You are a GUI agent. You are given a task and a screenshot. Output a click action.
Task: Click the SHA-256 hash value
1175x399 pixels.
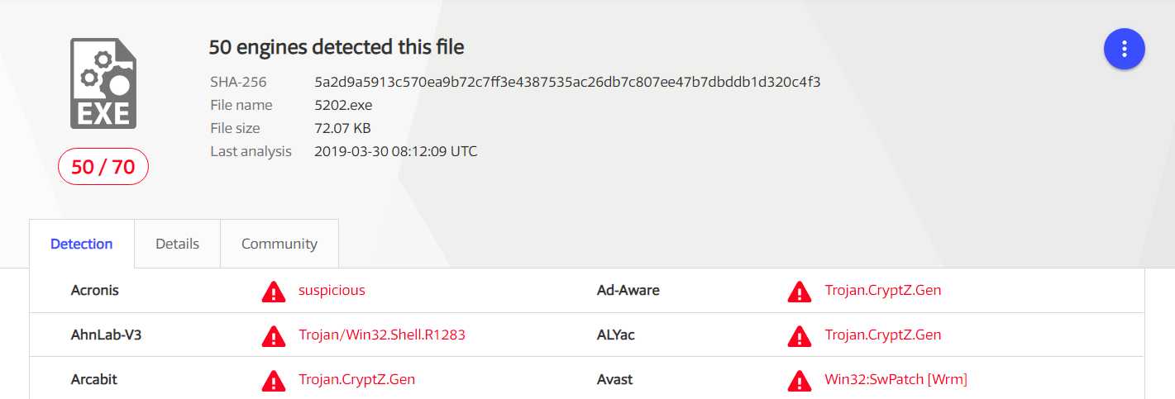[x=567, y=82]
